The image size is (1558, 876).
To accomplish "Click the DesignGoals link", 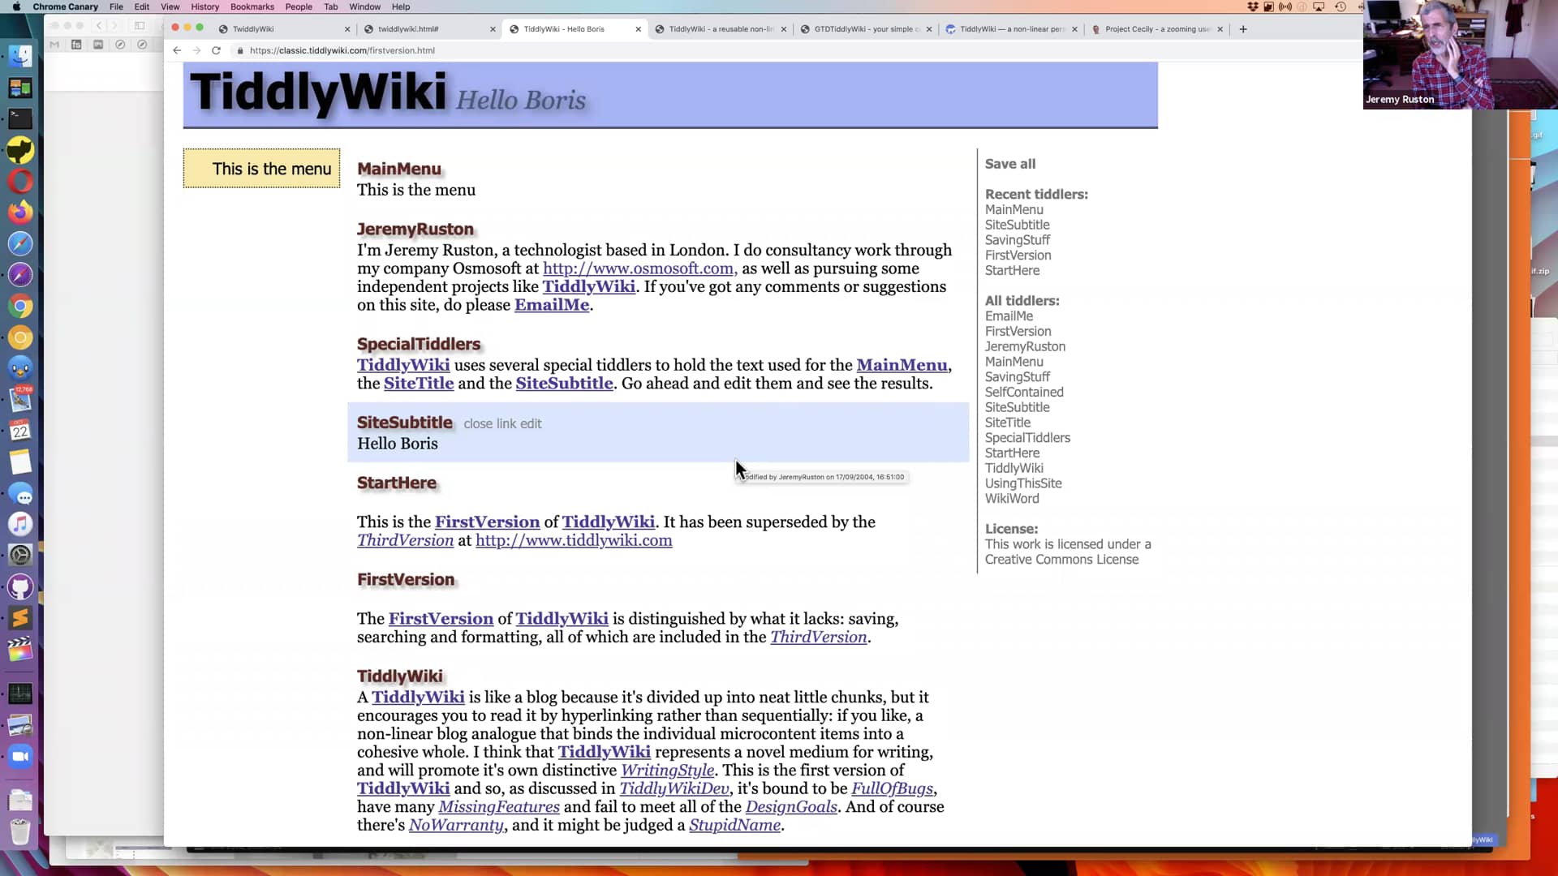I will (791, 807).
